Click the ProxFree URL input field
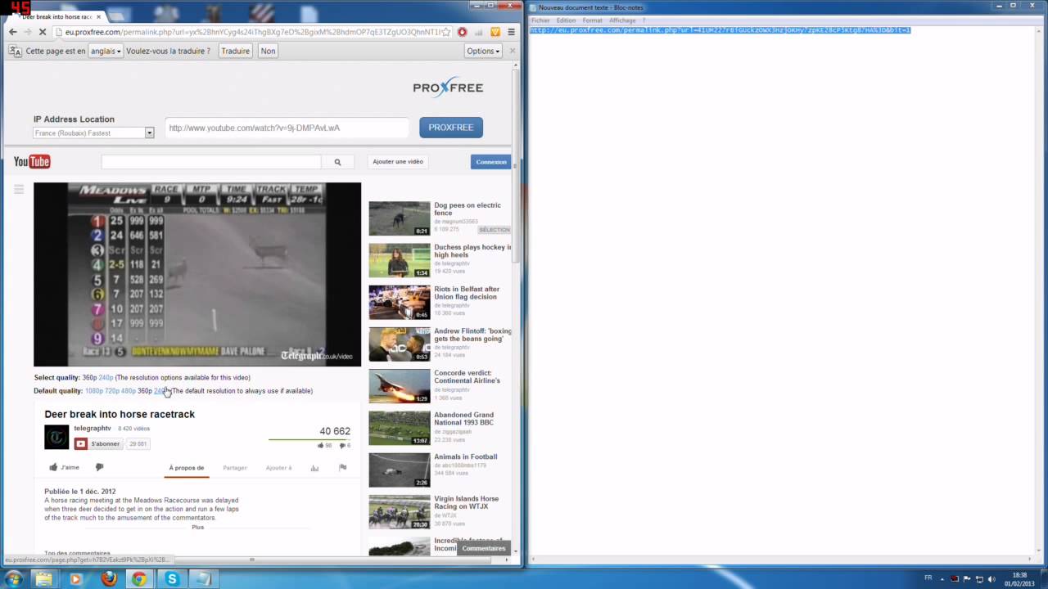Screen dimensions: 1048x589 click(287, 128)
